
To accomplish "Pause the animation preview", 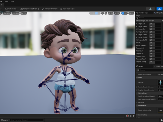I will click(x=131, y=116).
